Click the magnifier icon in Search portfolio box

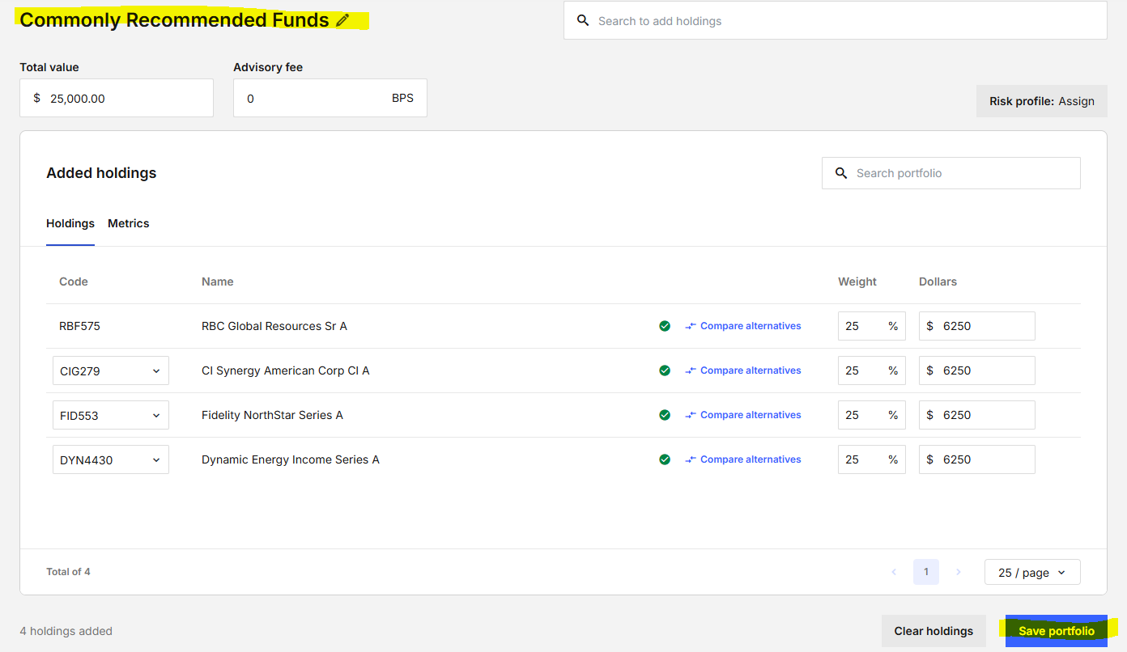click(841, 173)
